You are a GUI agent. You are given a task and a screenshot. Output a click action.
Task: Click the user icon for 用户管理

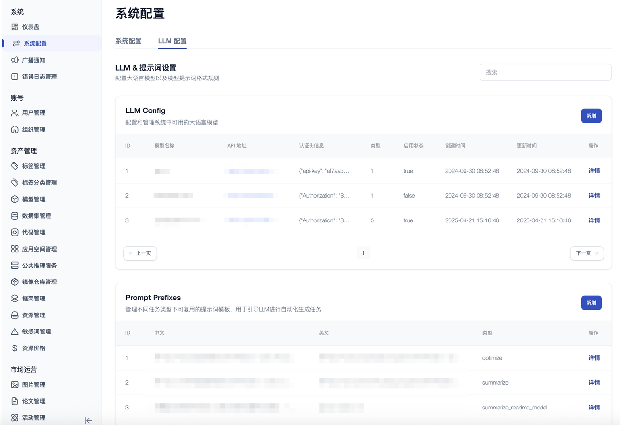coord(15,113)
